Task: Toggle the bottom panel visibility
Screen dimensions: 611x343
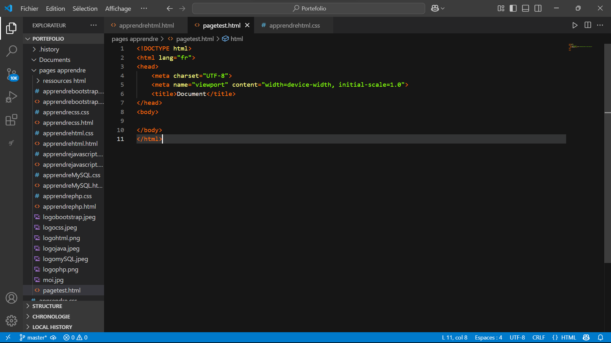Action: point(525,8)
